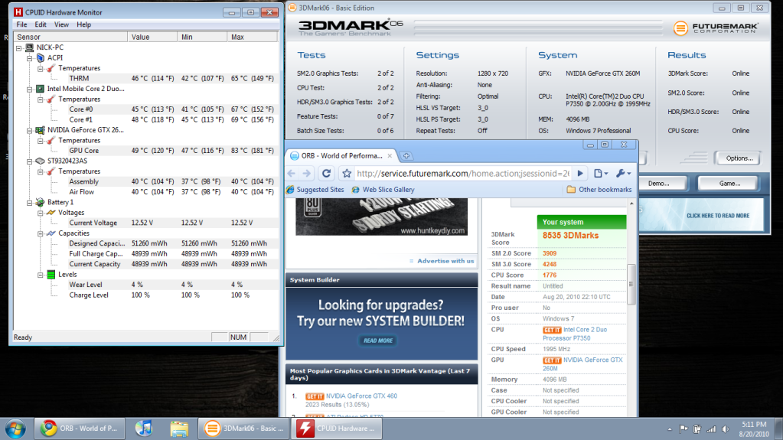Open the NVIDIA GeForce GTX 460 link
This screenshot has height=440, width=783.
361,396
